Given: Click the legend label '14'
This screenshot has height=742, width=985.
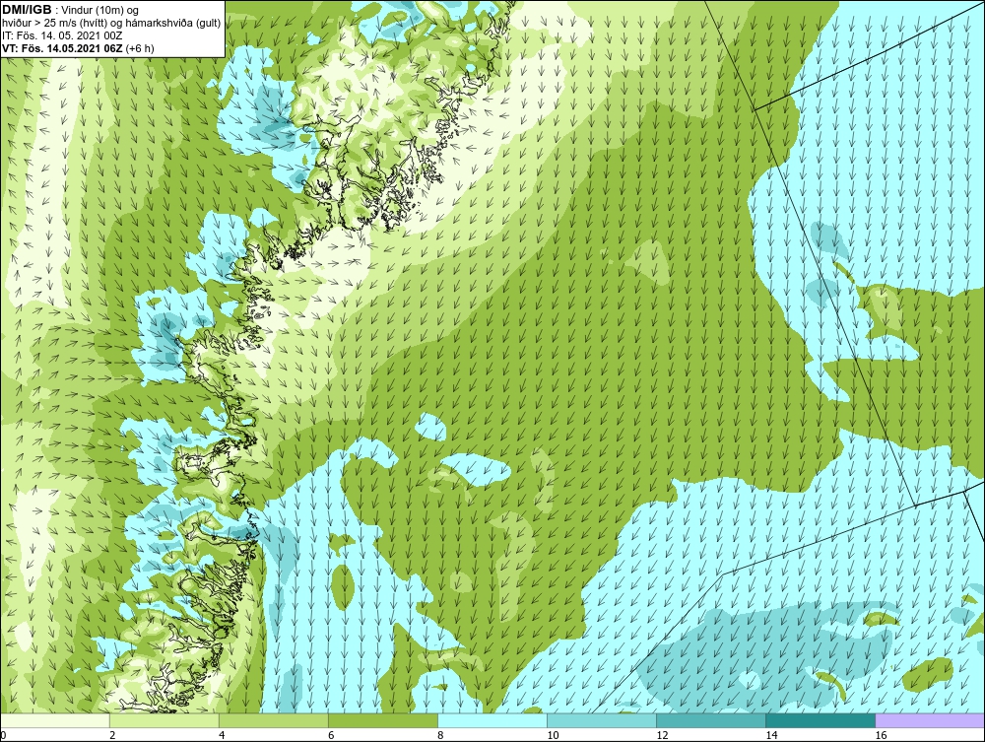Looking at the screenshot, I should point(771,735).
